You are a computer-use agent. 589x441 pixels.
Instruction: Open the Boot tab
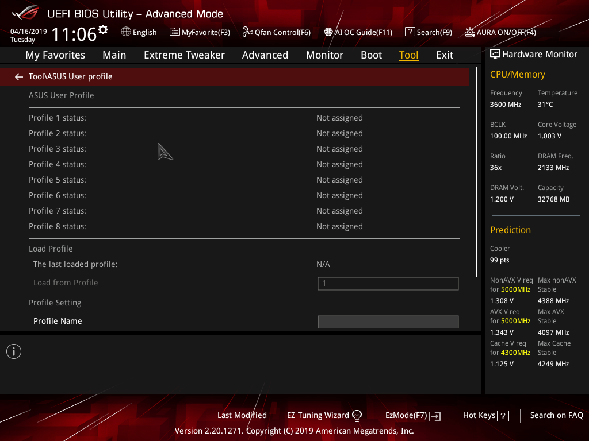(x=371, y=55)
